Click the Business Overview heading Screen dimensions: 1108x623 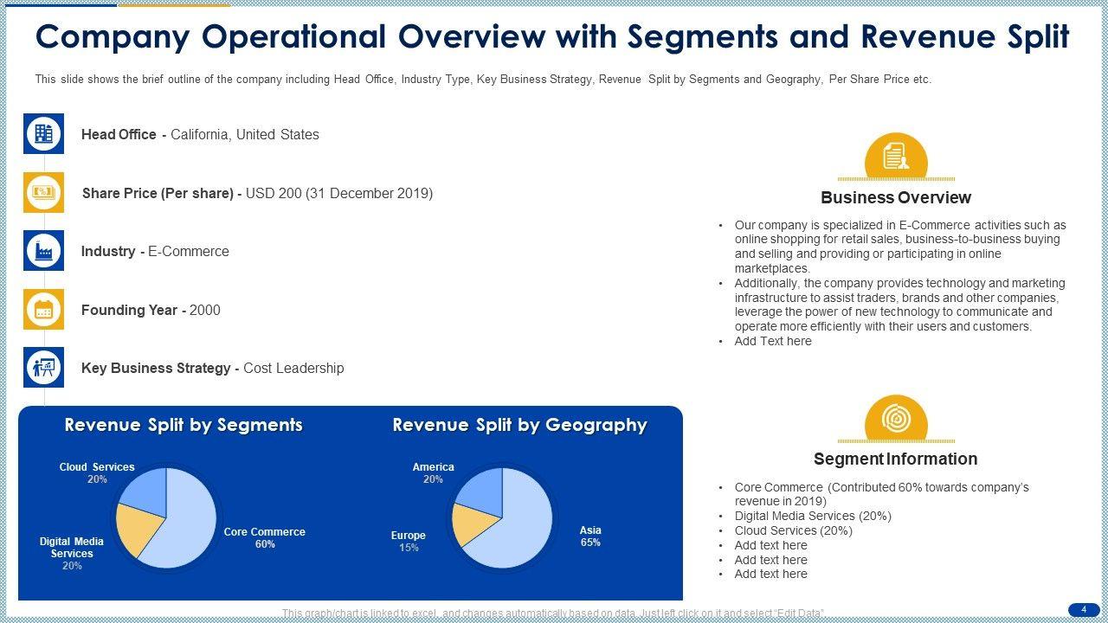coord(896,197)
